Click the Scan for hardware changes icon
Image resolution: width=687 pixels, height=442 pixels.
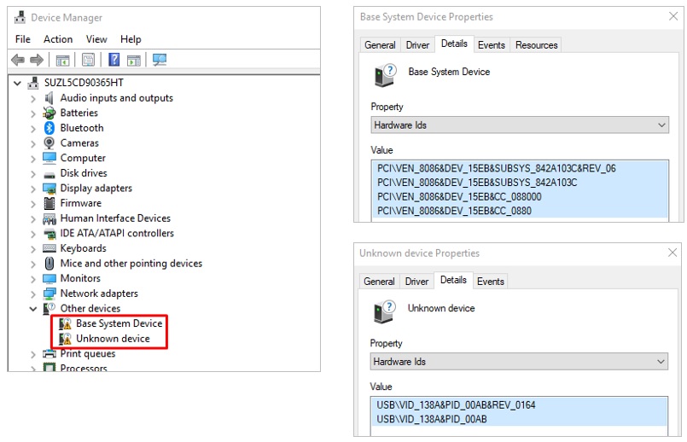[159, 60]
